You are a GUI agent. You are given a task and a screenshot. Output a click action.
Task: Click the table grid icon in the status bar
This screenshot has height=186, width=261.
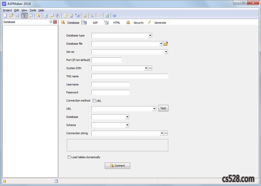coord(56,181)
